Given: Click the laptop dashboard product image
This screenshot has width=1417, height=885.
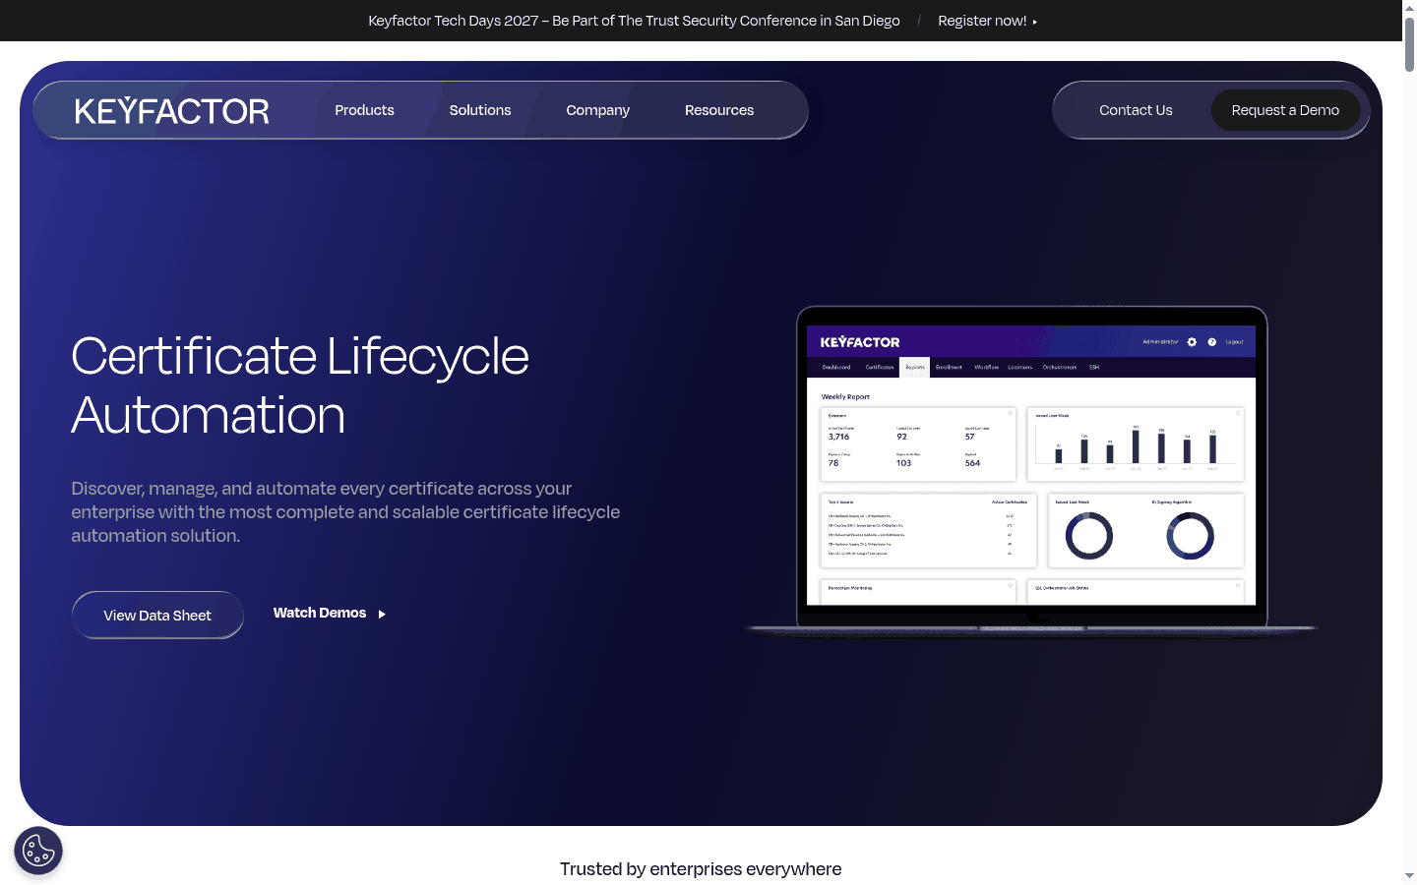Looking at the screenshot, I should click(1031, 472).
